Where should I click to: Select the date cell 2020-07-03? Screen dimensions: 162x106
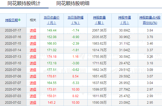[13, 96]
